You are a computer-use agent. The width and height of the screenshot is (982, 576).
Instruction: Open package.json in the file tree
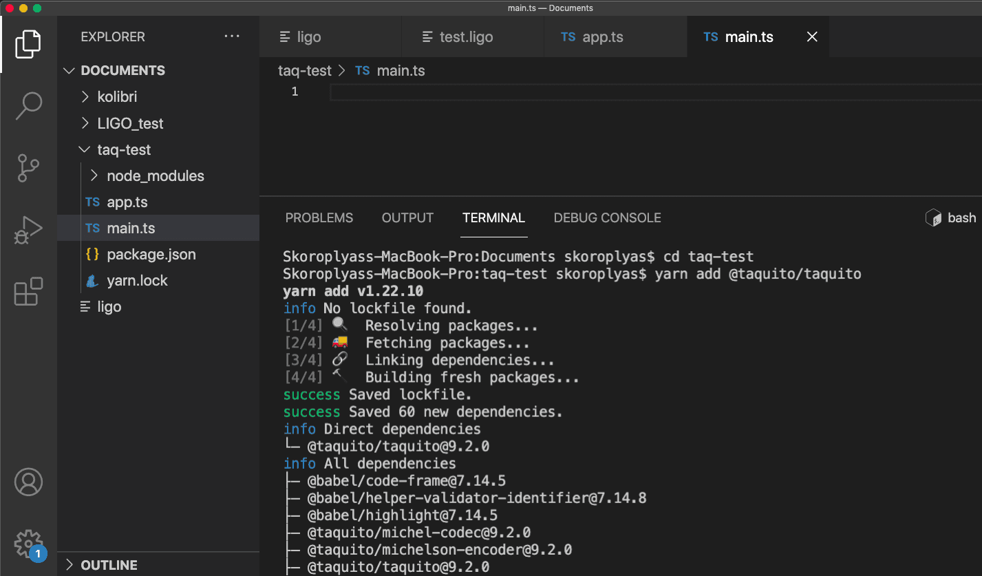pos(151,255)
